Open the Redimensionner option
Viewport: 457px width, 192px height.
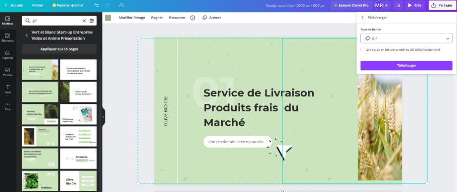coord(68,5)
